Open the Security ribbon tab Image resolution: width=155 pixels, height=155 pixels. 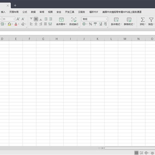[x=59, y=12]
